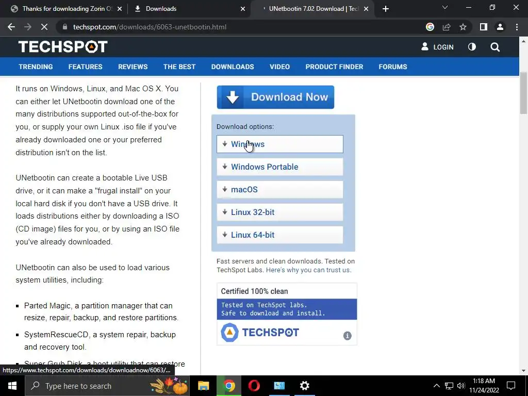Open PRODUCT FINDER

[x=334, y=67]
